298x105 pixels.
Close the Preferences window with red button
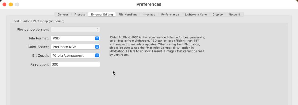point(4,4)
